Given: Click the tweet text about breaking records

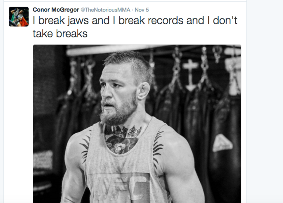Looking at the screenshot, I should coord(135,27).
